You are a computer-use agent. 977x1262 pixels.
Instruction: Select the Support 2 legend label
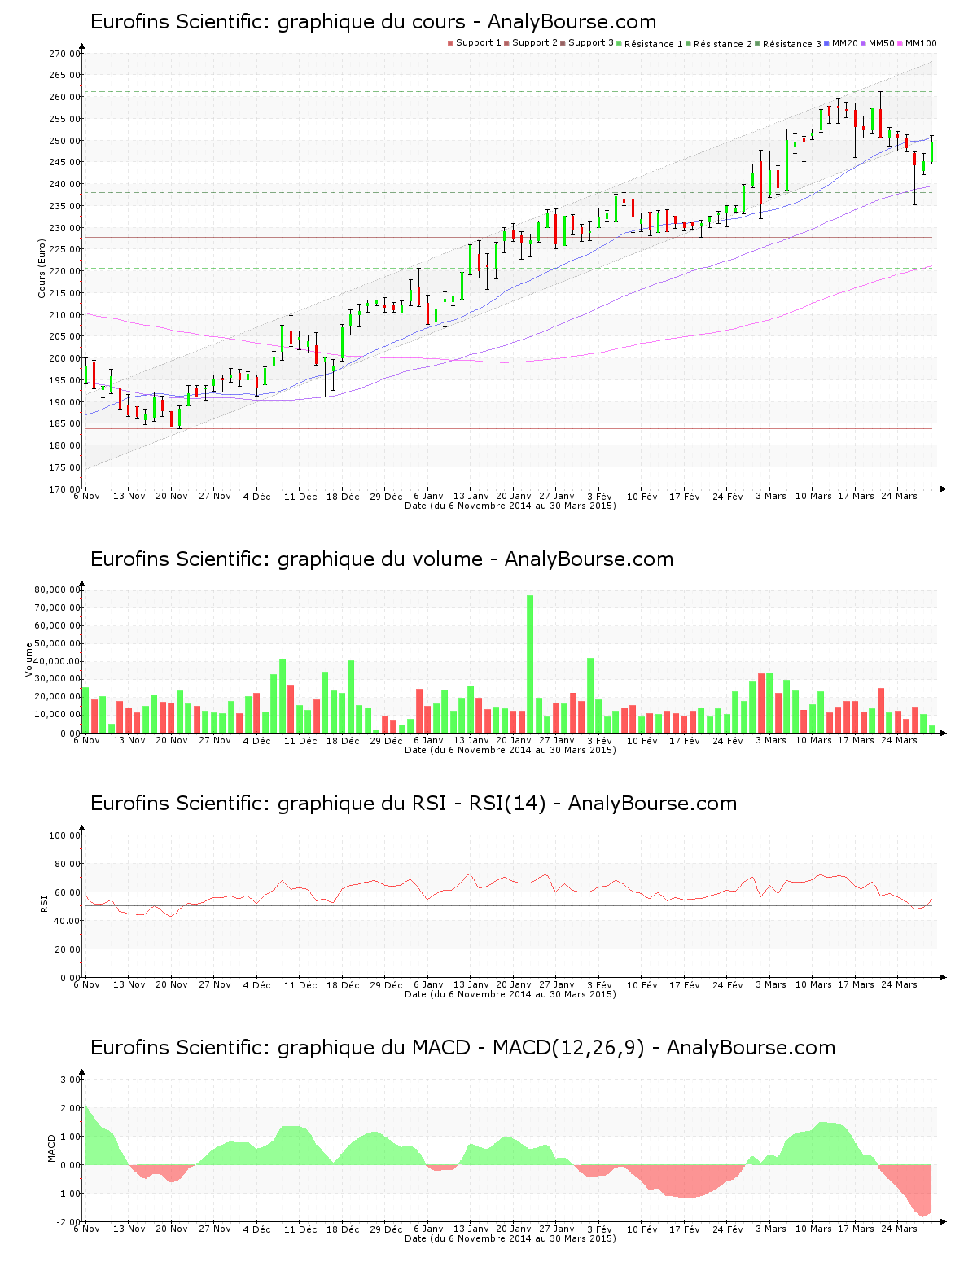535,43
